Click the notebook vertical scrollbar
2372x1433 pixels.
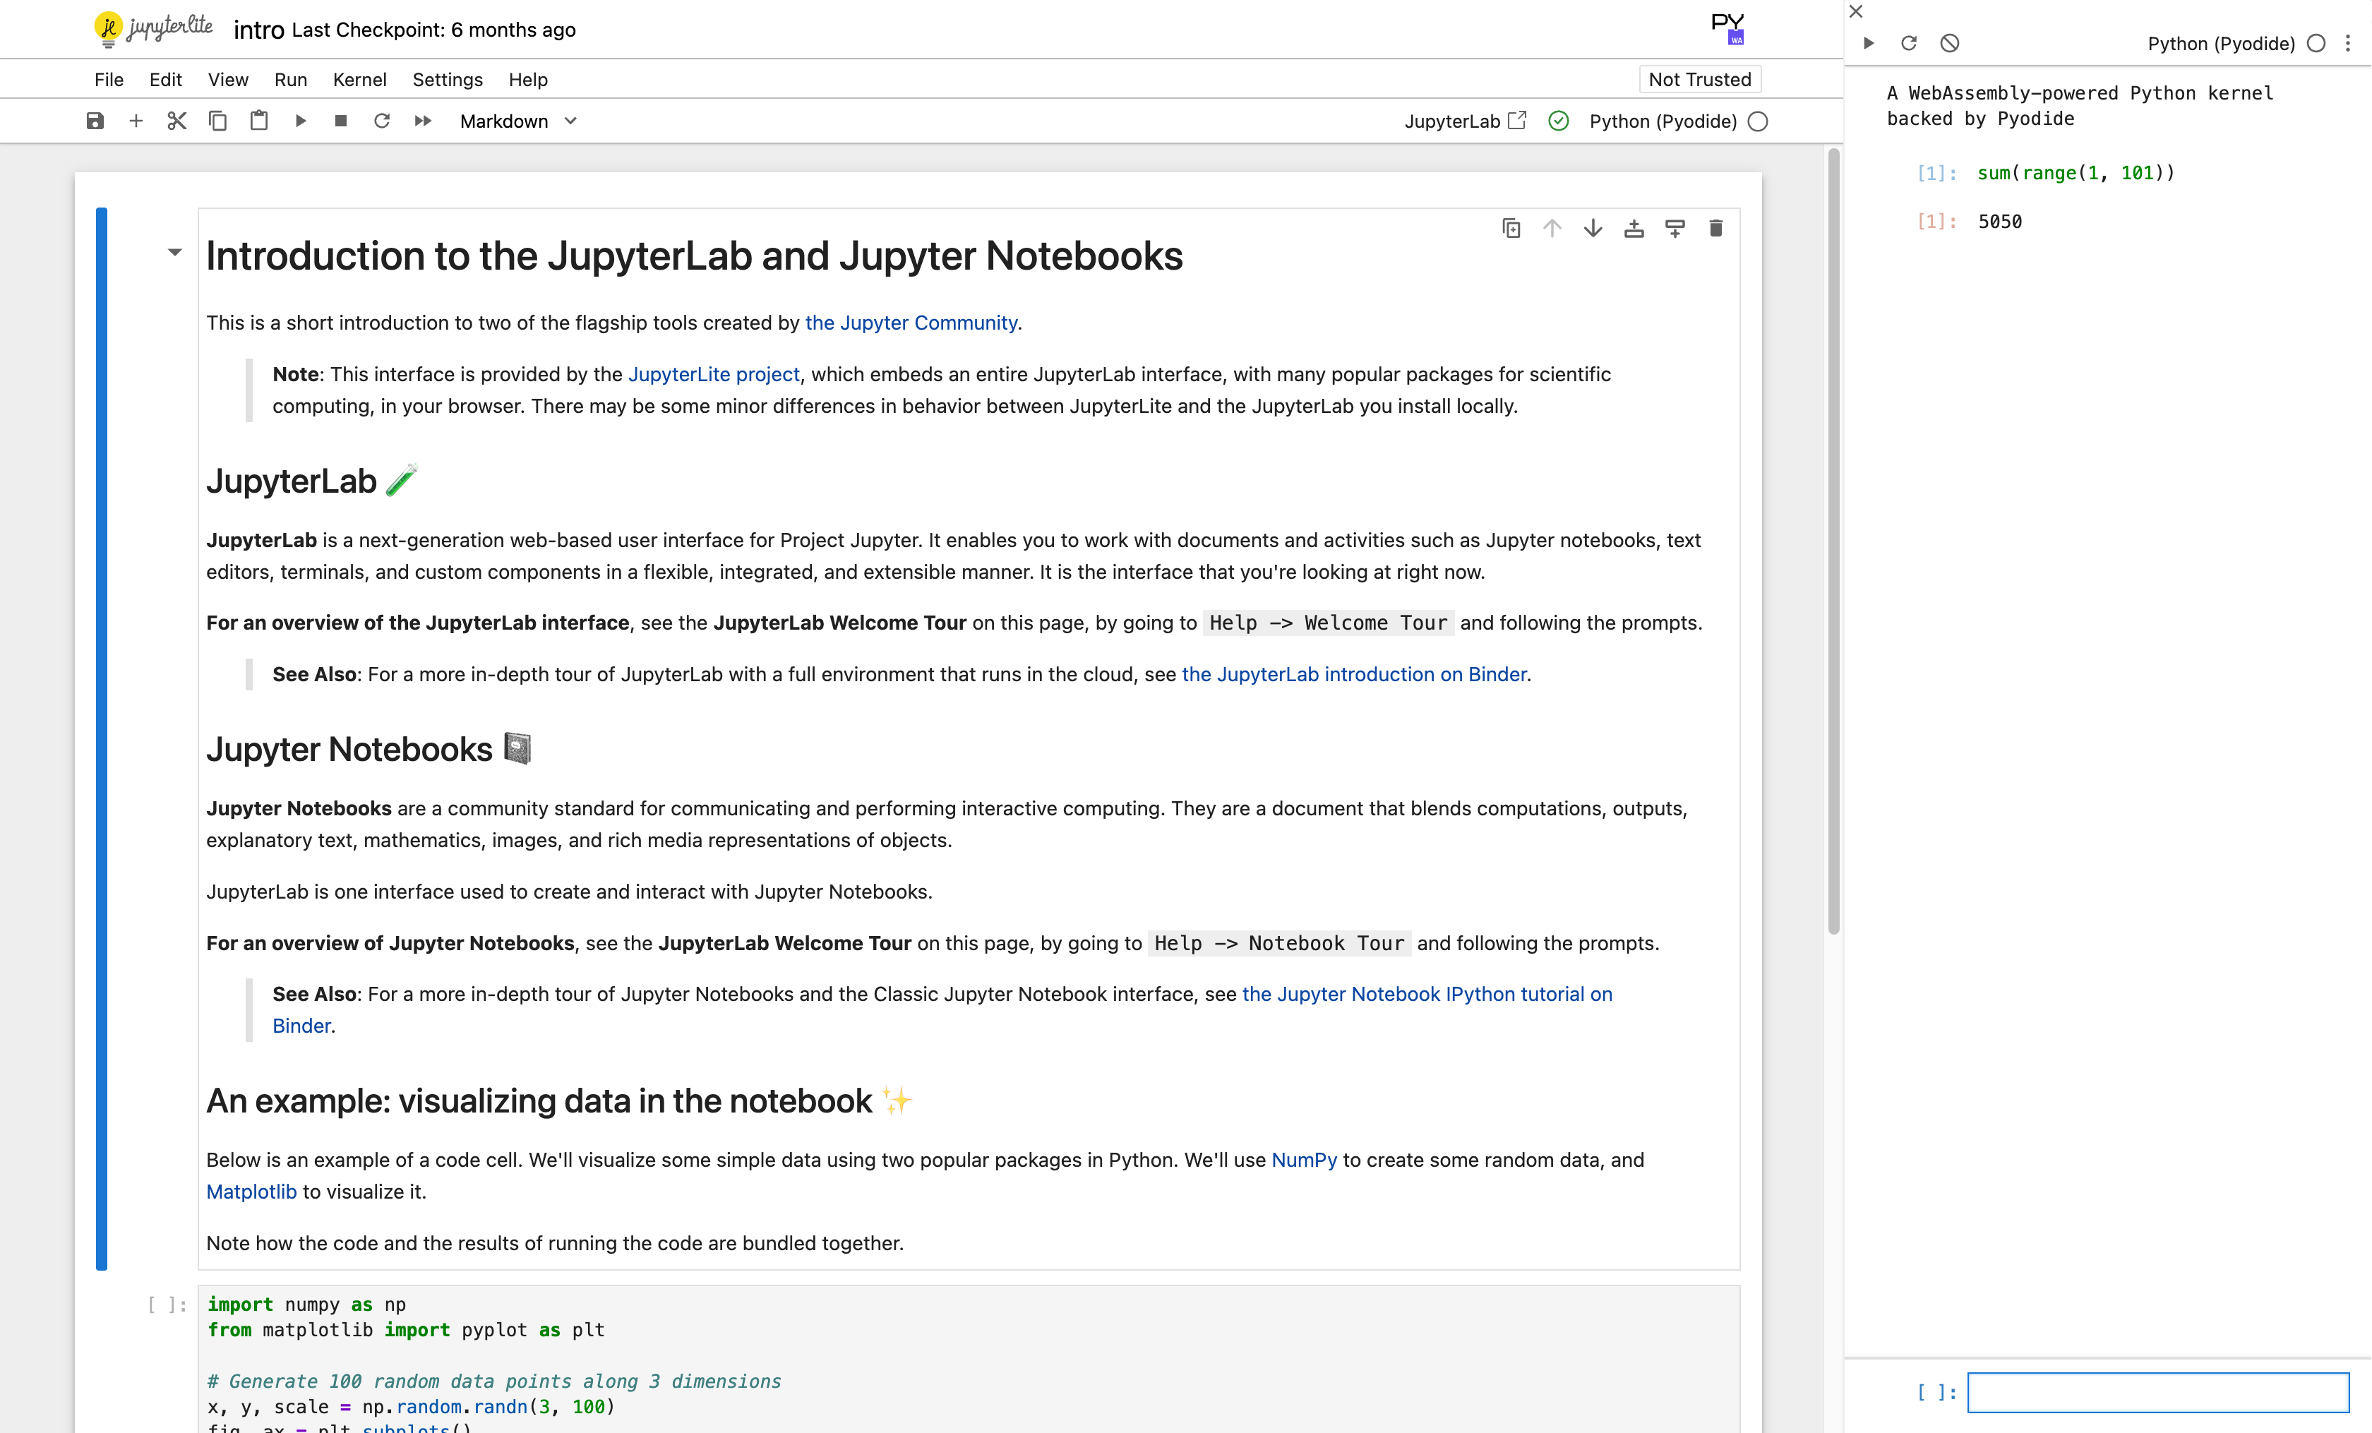[x=1833, y=541]
